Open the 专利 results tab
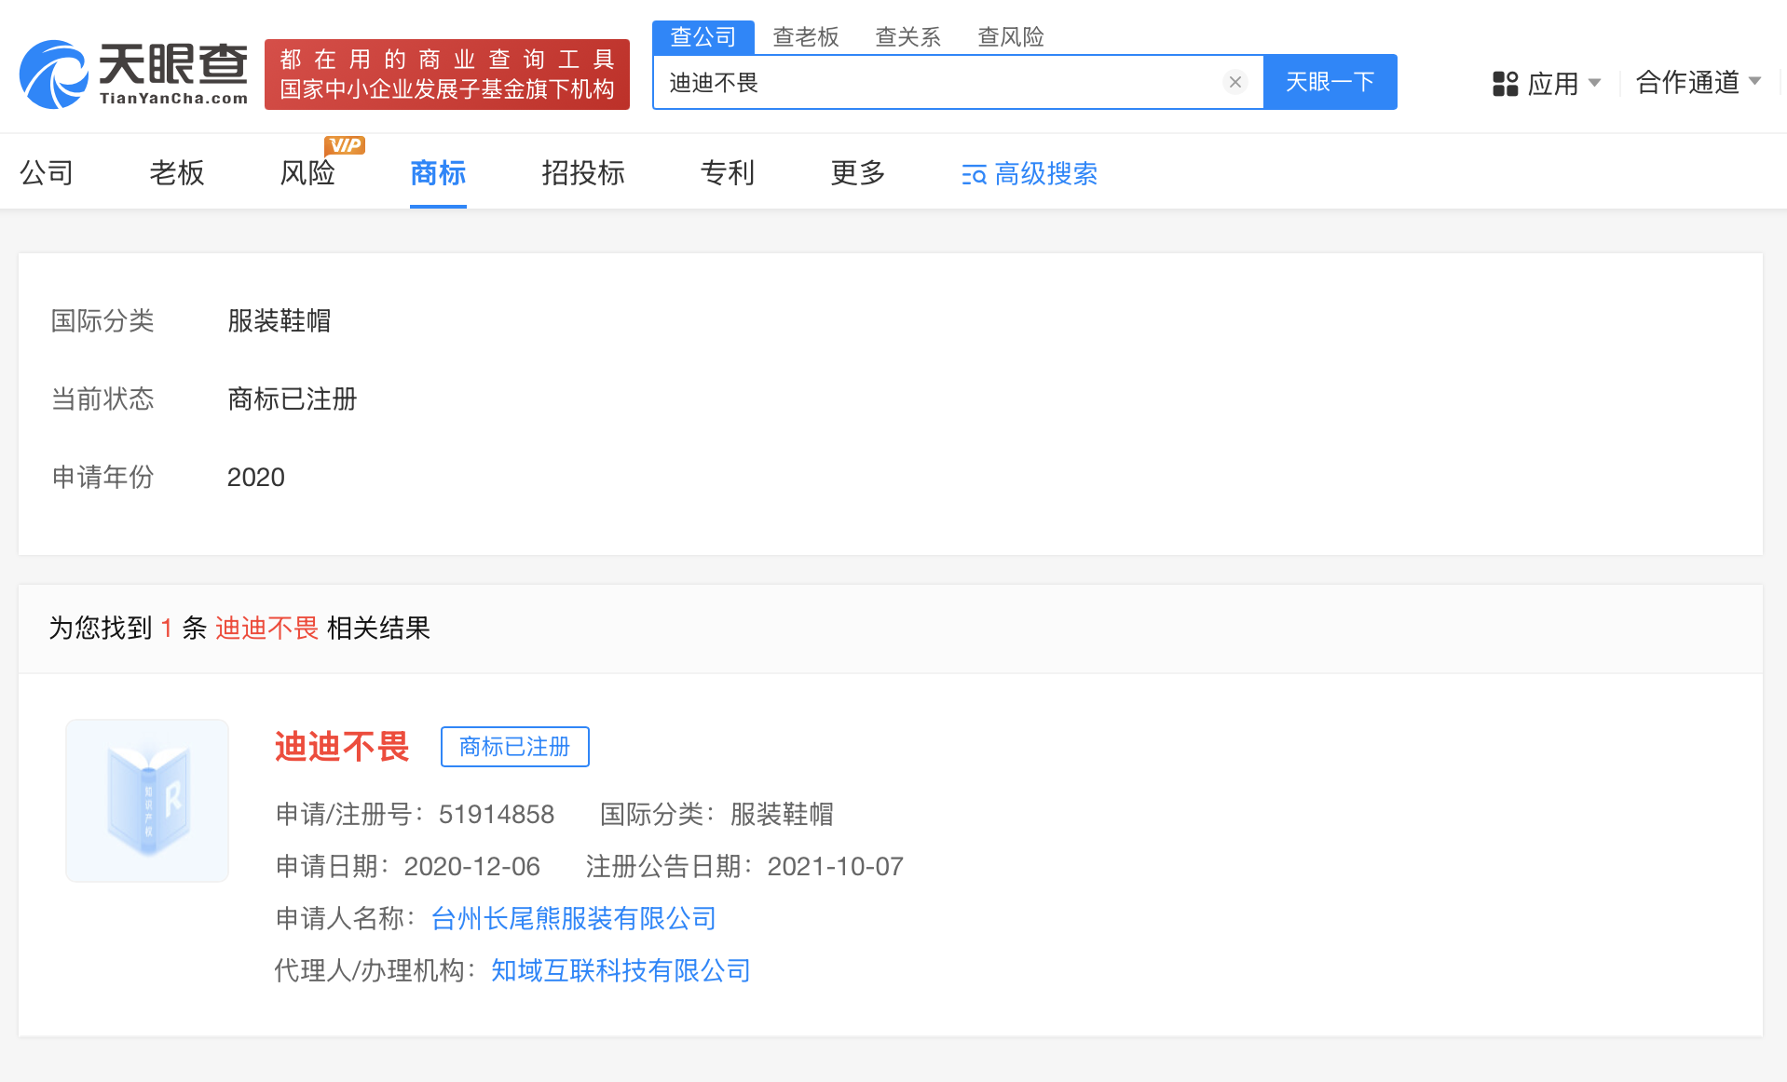This screenshot has width=1787, height=1082. point(728,173)
